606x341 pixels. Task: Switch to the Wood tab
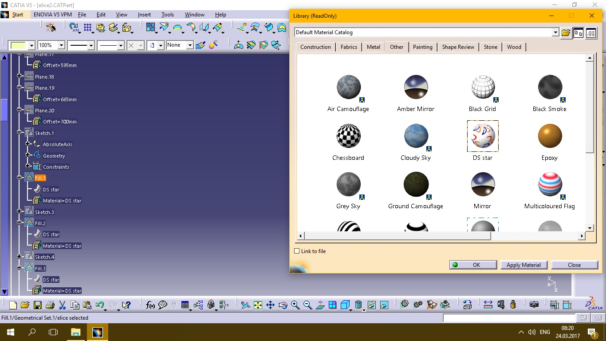click(x=514, y=47)
